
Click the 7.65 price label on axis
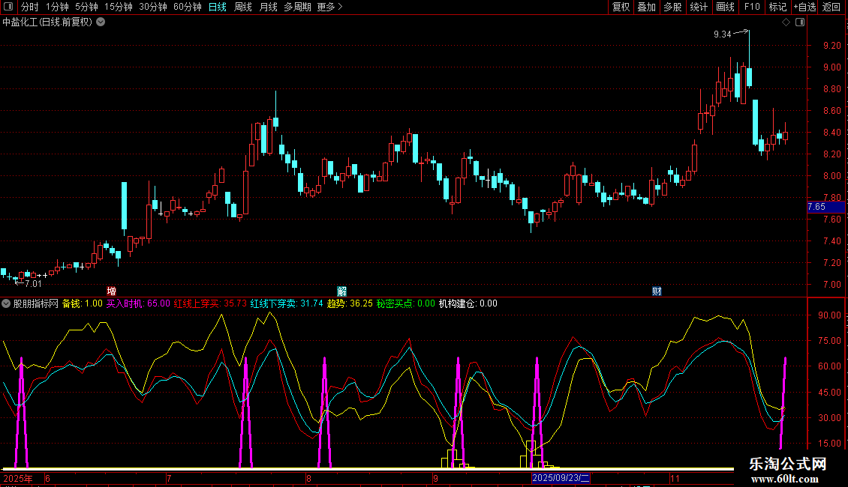coord(816,206)
